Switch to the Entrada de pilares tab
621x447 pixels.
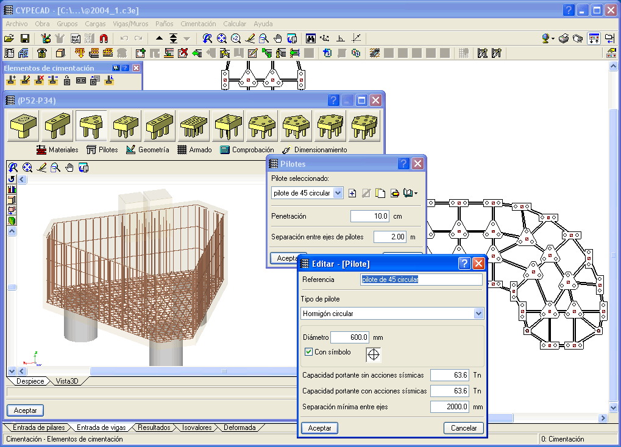coord(38,428)
